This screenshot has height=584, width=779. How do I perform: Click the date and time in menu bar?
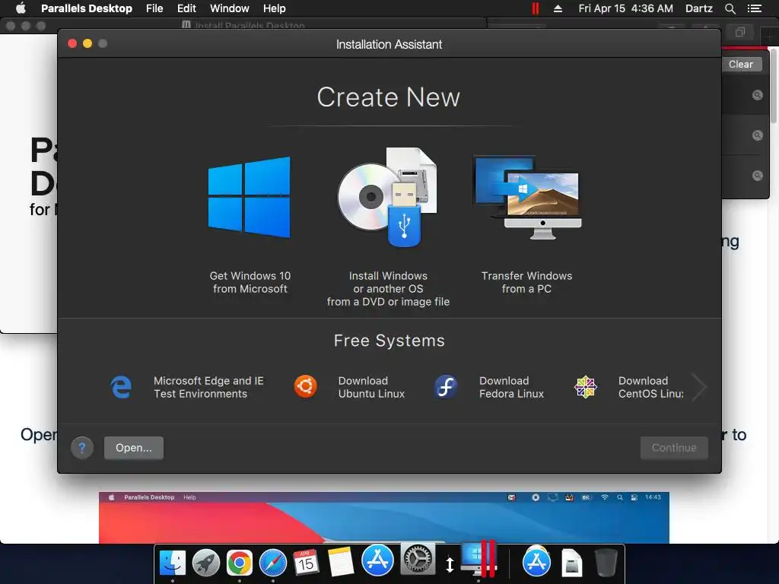point(625,8)
